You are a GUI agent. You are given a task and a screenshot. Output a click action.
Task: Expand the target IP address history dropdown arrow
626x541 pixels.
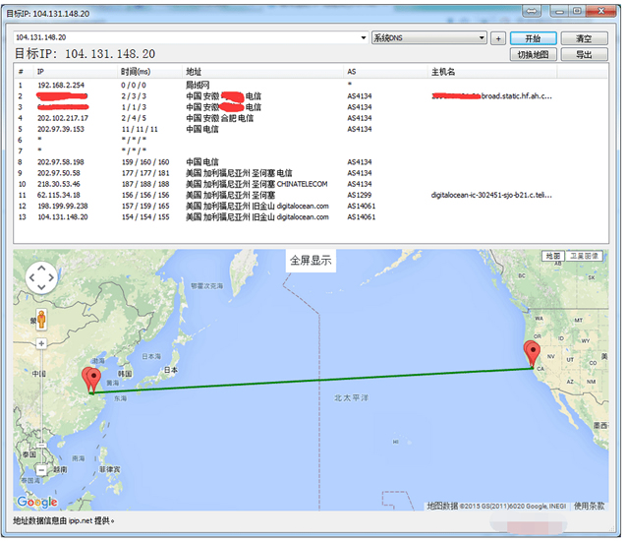[x=363, y=37]
